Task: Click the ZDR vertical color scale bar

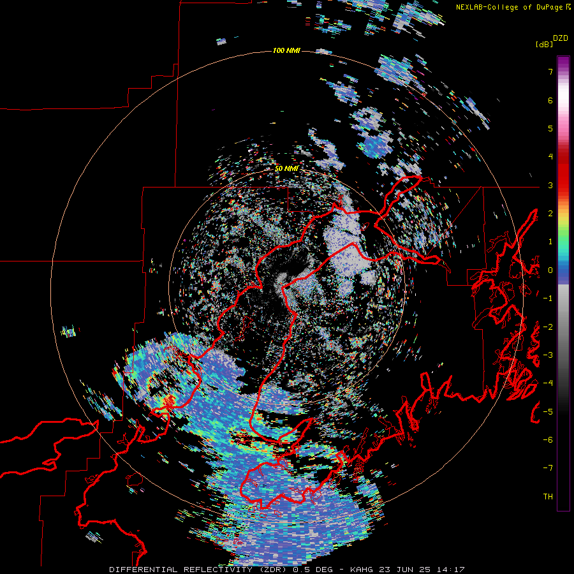Action: (x=563, y=283)
